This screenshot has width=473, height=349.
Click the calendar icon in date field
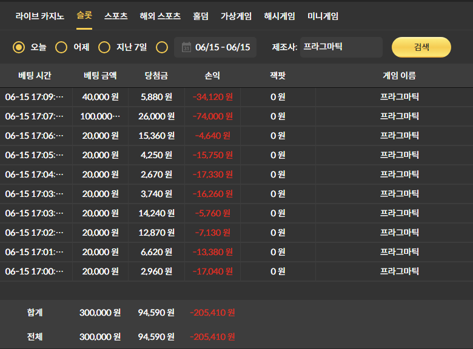click(x=186, y=47)
